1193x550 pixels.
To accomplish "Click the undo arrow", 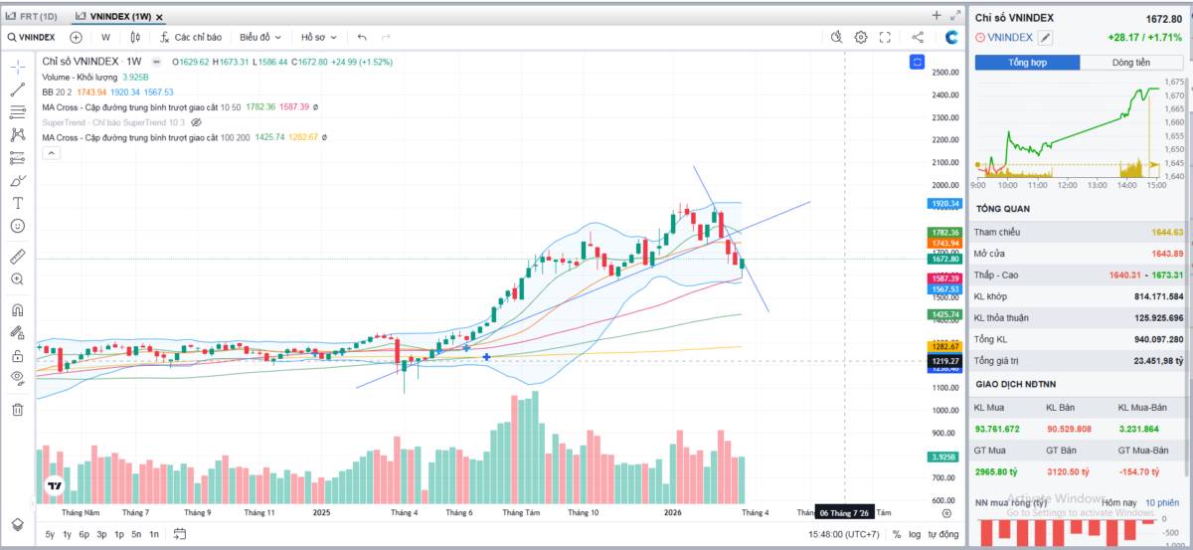I will 362,37.
